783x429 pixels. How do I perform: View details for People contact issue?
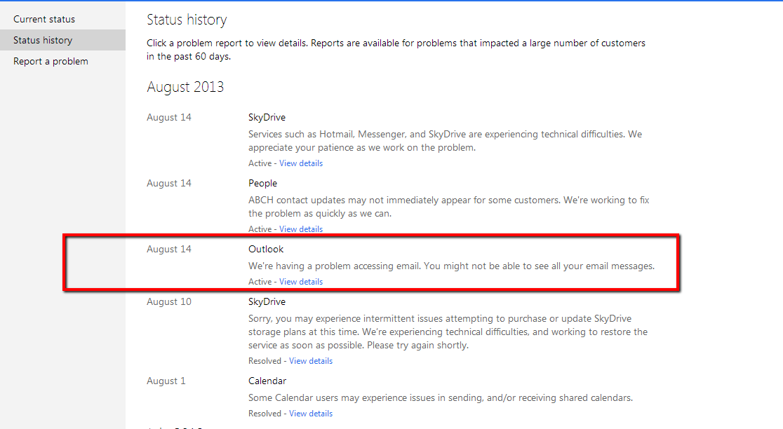[x=300, y=229]
